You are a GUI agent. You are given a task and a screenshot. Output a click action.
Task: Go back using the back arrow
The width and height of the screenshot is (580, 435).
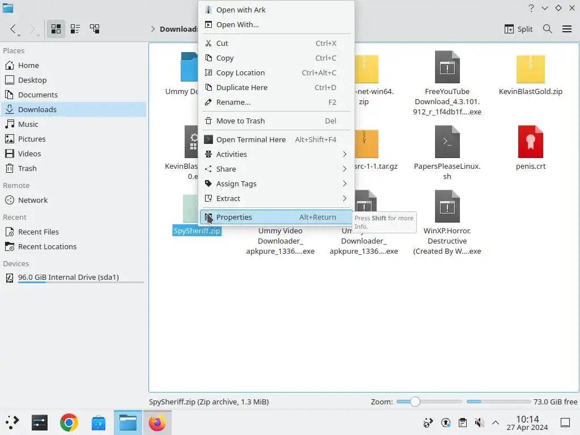14,29
